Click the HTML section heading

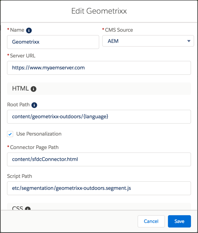coord(20,89)
